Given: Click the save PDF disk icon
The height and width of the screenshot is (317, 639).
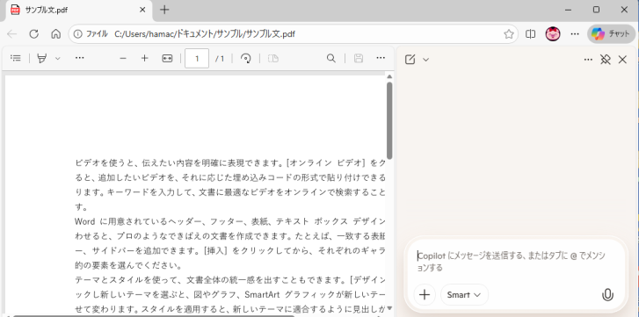Looking at the screenshot, I should (x=359, y=58).
